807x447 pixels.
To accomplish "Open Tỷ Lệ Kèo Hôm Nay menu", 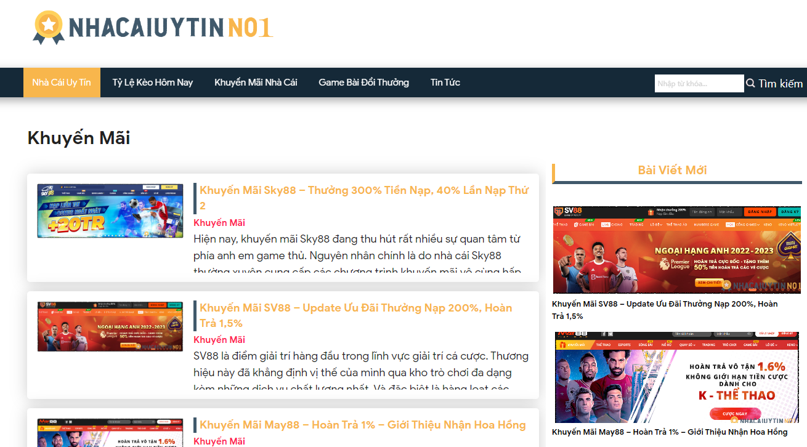I will (x=152, y=83).
